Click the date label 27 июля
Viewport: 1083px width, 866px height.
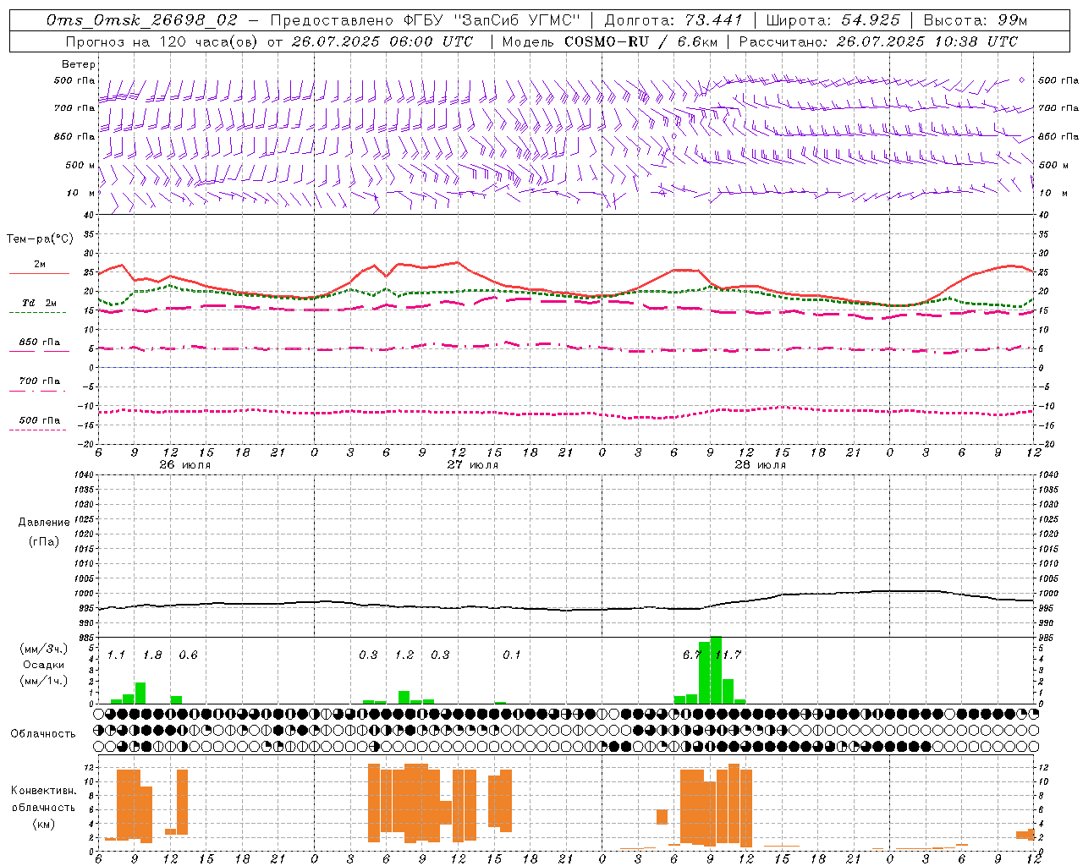(x=473, y=465)
